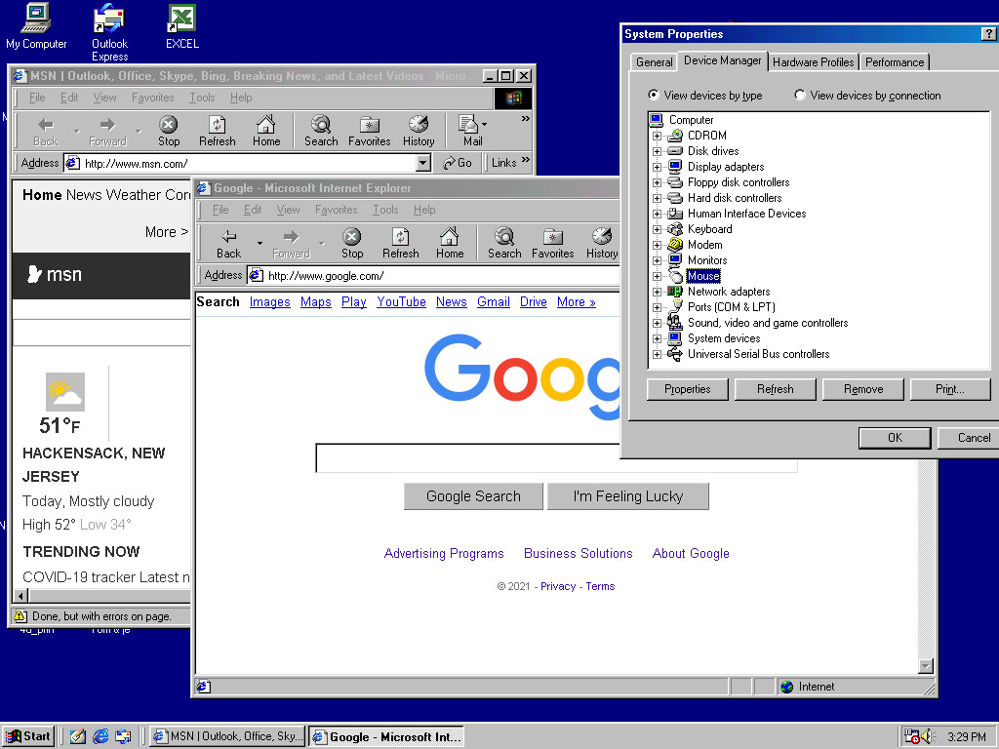
Task: Select View devices by type option
Action: pyautogui.click(x=655, y=96)
